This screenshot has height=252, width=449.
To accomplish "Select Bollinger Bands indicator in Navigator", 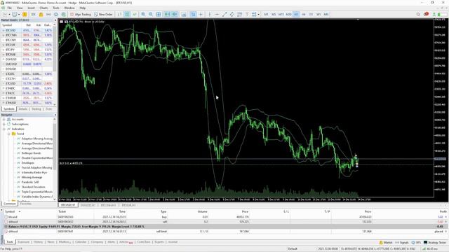I will pyautogui.click(x=31, y=153).
